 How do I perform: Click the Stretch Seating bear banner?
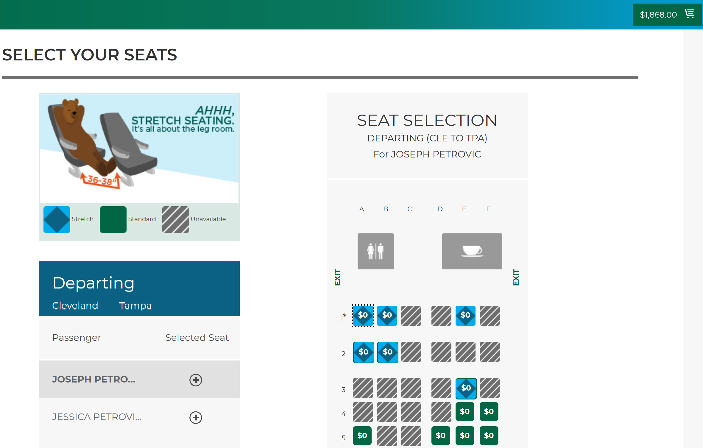pyautogui.click(x=139, y=148)
